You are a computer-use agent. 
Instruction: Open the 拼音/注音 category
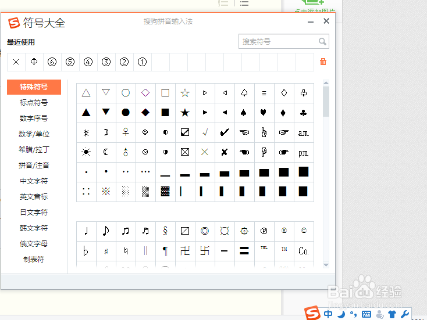pos(34,166)
